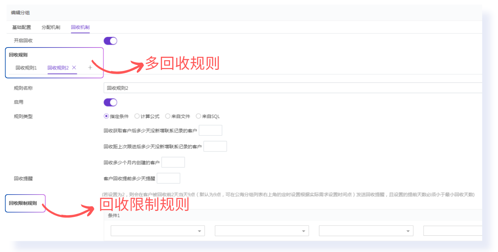Switch to the 回收机制 tab
This screenshot has width=498, height=252.
point(80,27)
